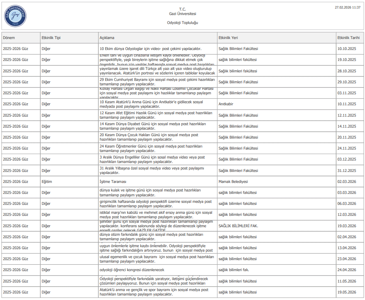
Task: Click the Etkinlik Tarihi column header
Action: pyautogui.click(x=348, y=38)
